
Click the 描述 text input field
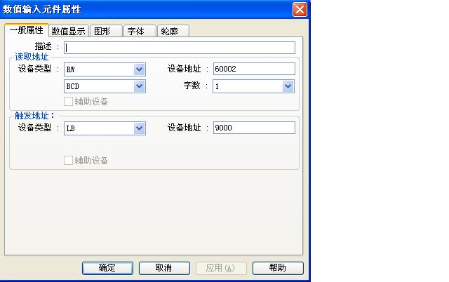(x=180, y=48)
